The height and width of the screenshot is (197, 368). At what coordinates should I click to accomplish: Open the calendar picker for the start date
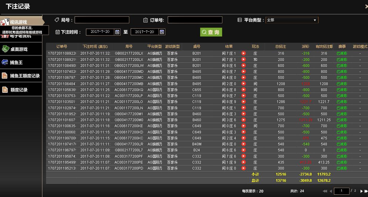tap(118, 32)
